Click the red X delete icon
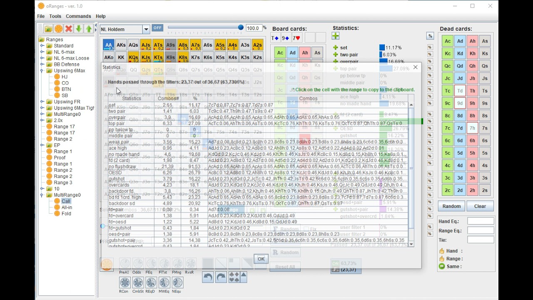 pyautogui.click(x=69, y=29)
